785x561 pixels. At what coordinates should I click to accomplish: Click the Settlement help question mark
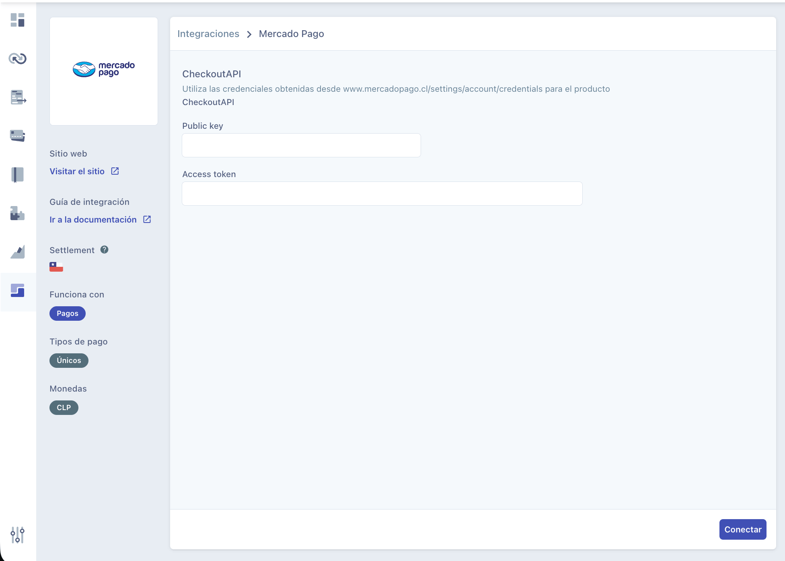pyautogui.click(x=105, y=250)
